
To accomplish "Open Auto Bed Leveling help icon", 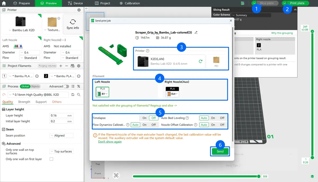I will (x=187, y=118).
